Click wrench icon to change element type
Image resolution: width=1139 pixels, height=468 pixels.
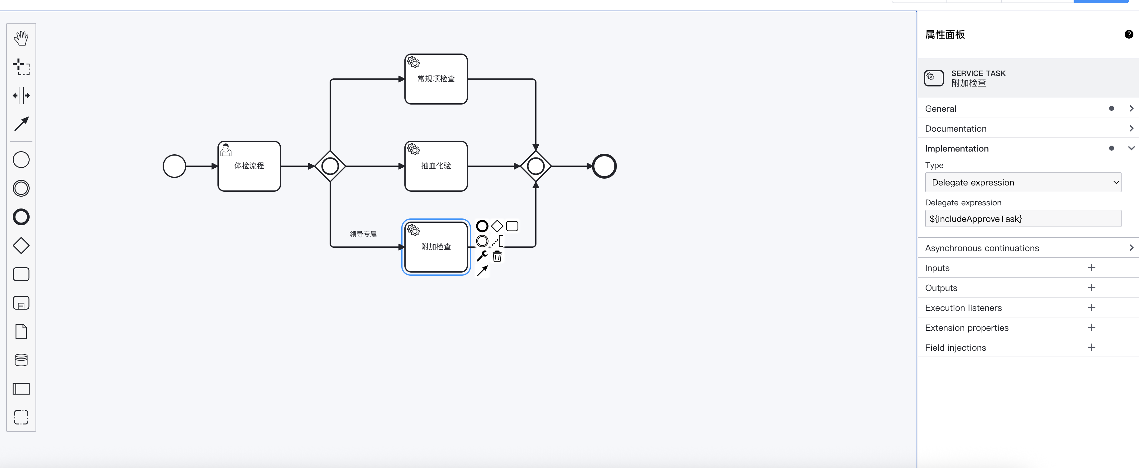(x=482, y=256)
